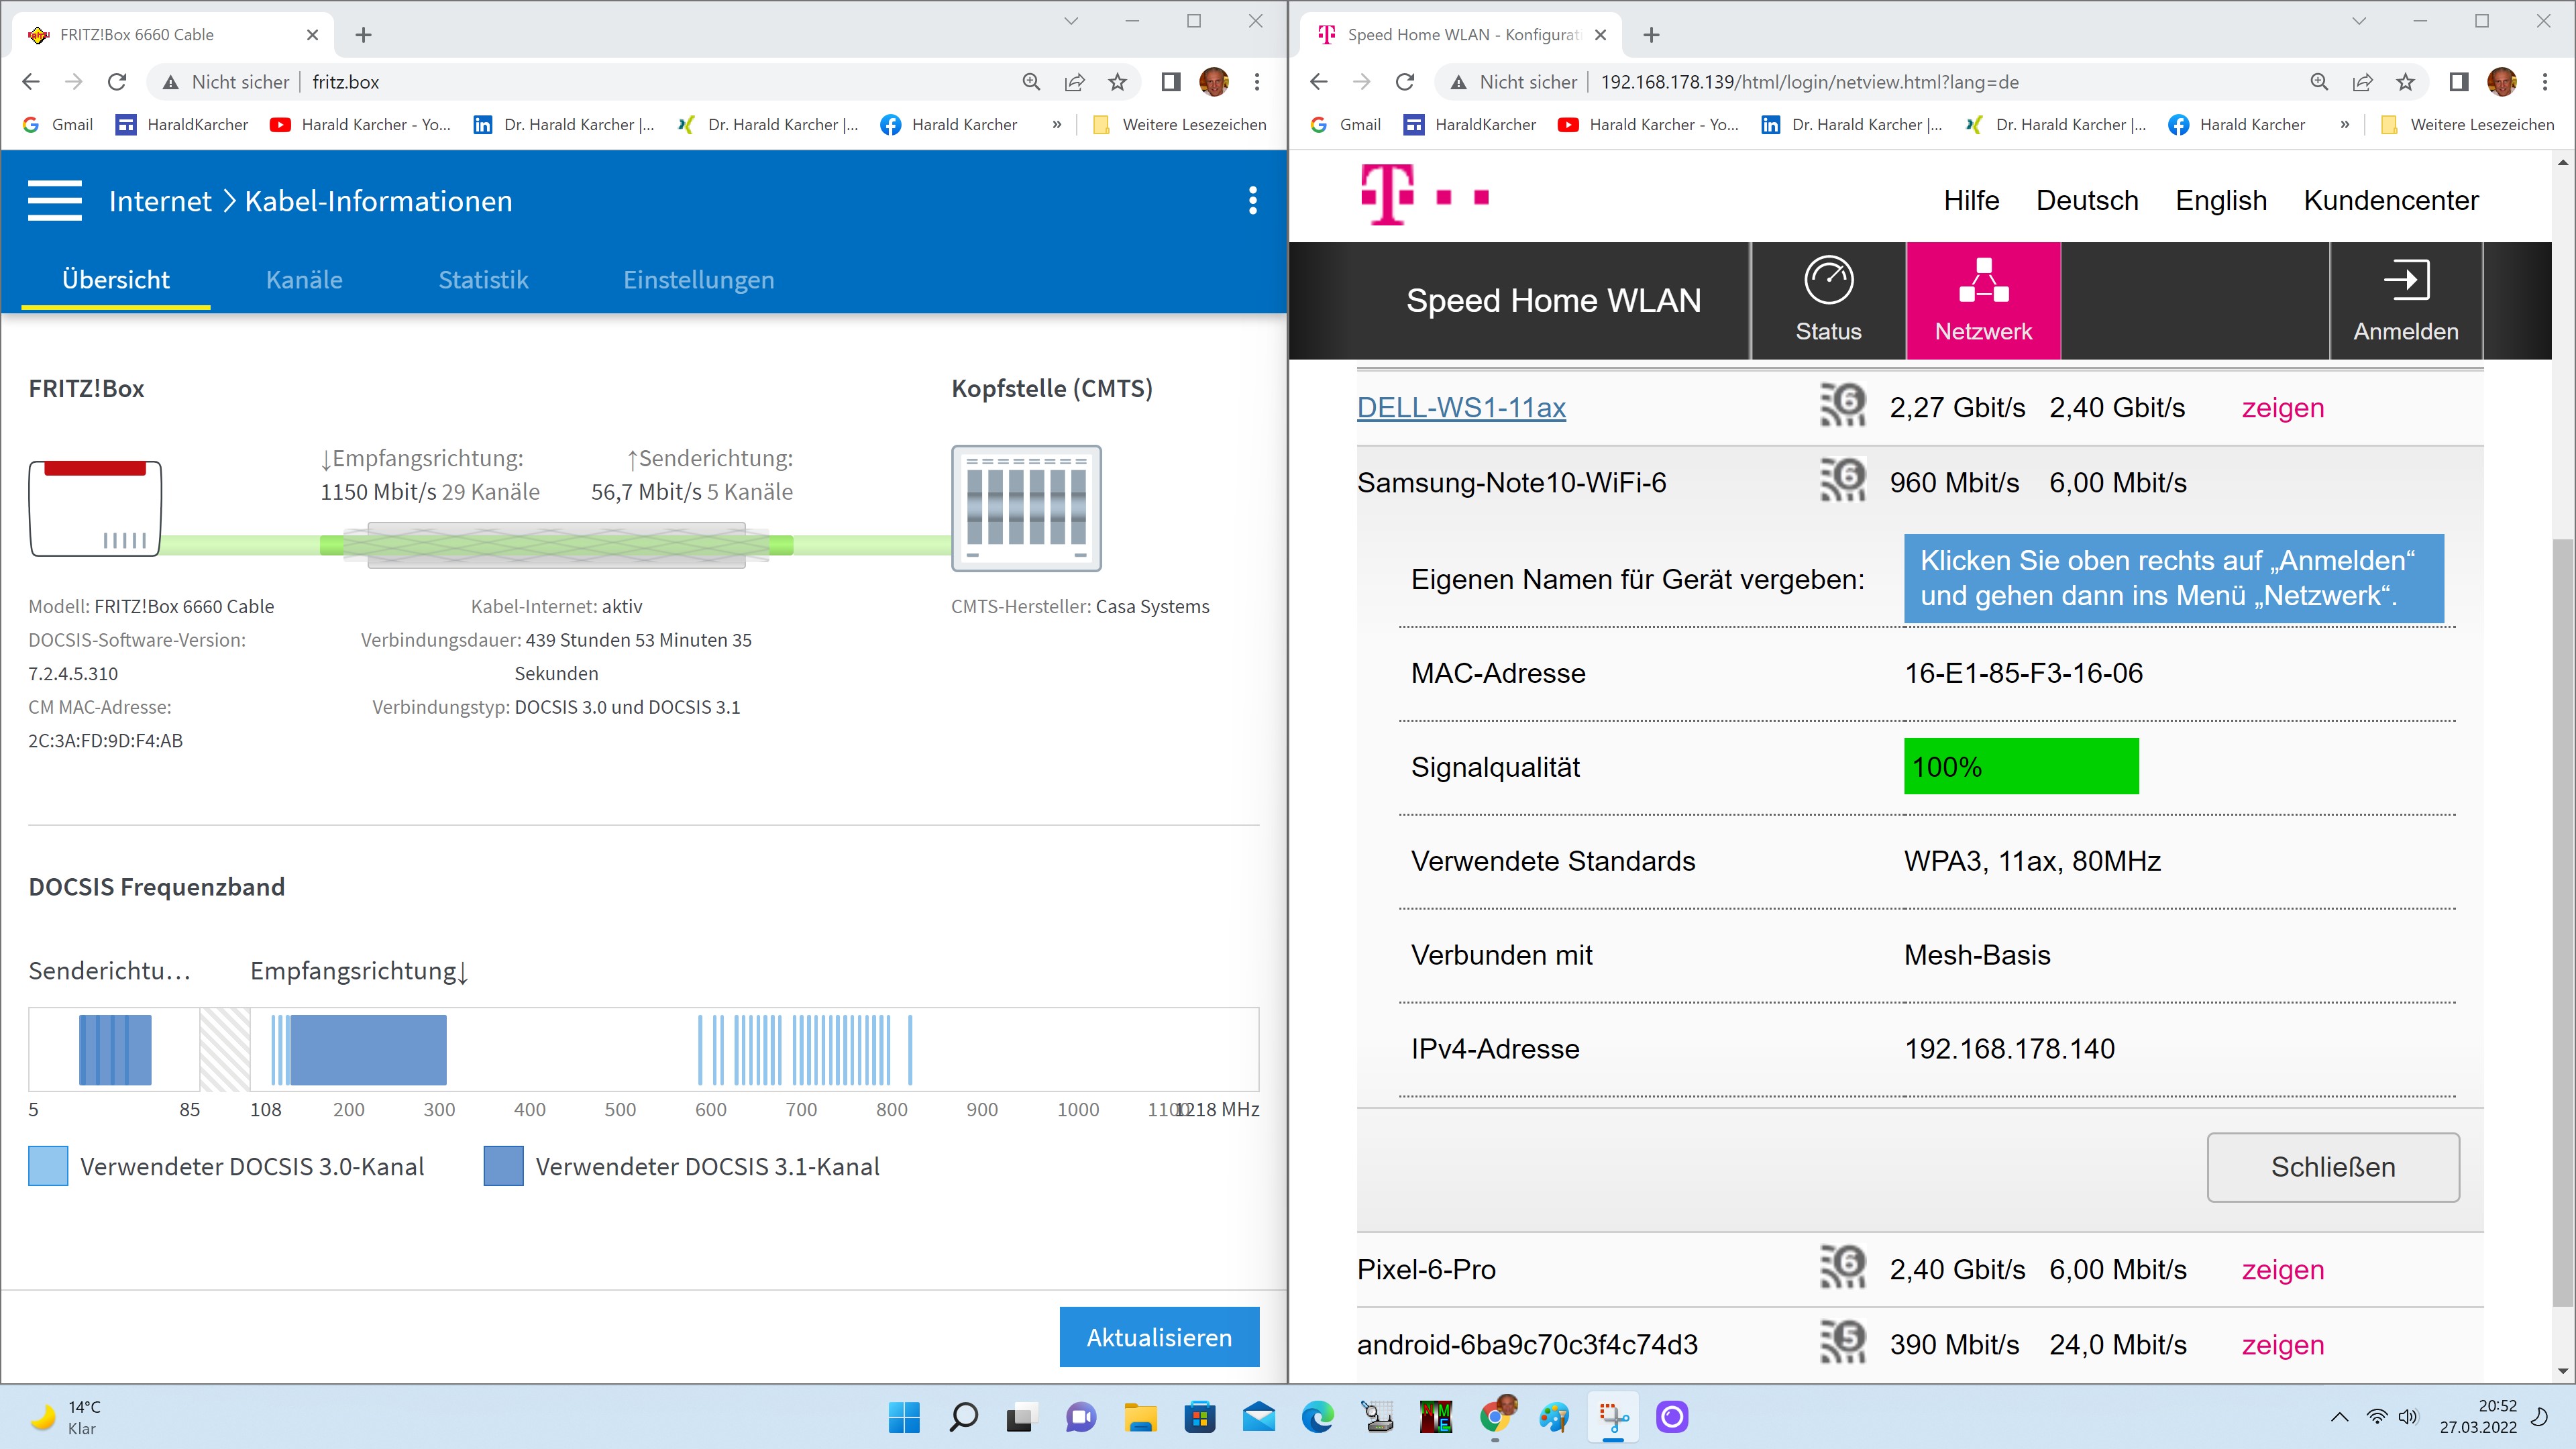This screenshot has height=1449, width=2576.
Task: Switch to the Statistik tab
Action: [483, 280]
